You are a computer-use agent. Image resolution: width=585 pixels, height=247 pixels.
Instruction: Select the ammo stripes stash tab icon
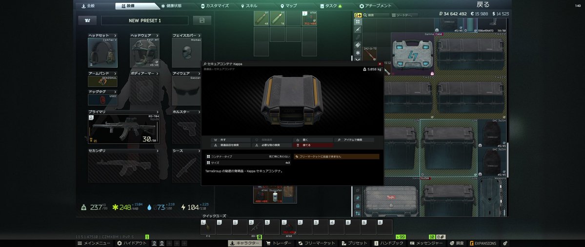coord(358,45)
